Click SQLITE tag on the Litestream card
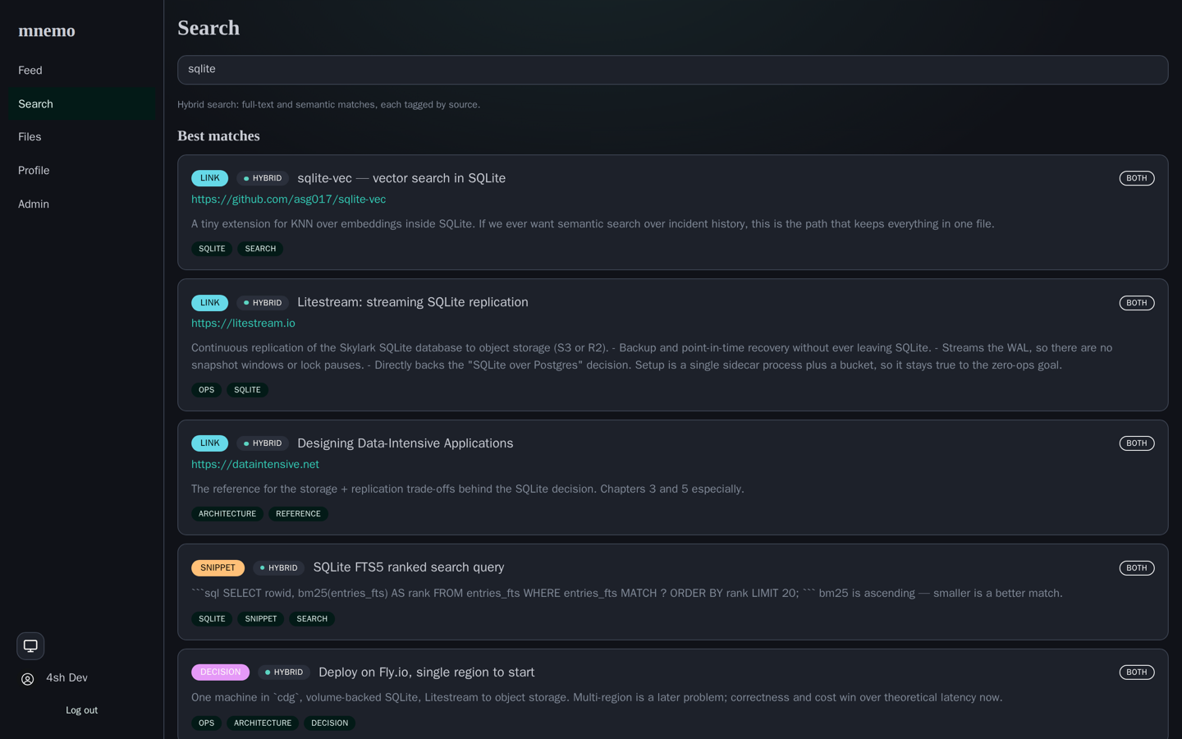The image size is (1182, 739). pyautogui.click(x=247, y=390)
